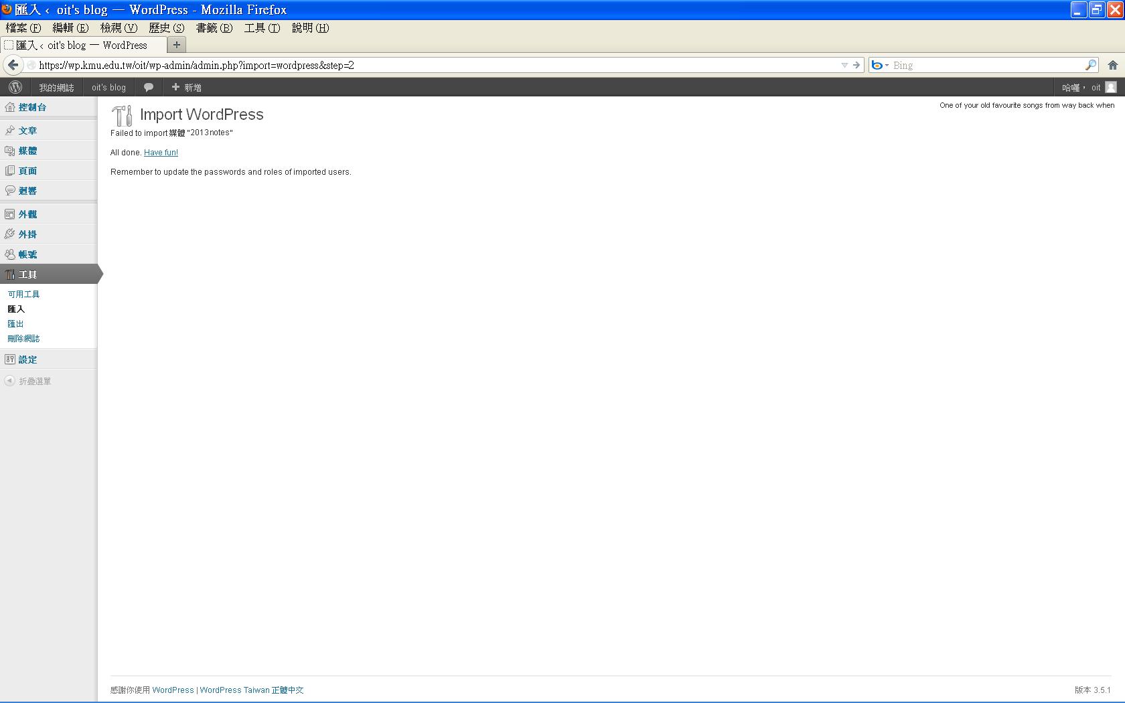Click the 文章 menu label
Screen dimensions: 1125x703
tap(27, 131)
